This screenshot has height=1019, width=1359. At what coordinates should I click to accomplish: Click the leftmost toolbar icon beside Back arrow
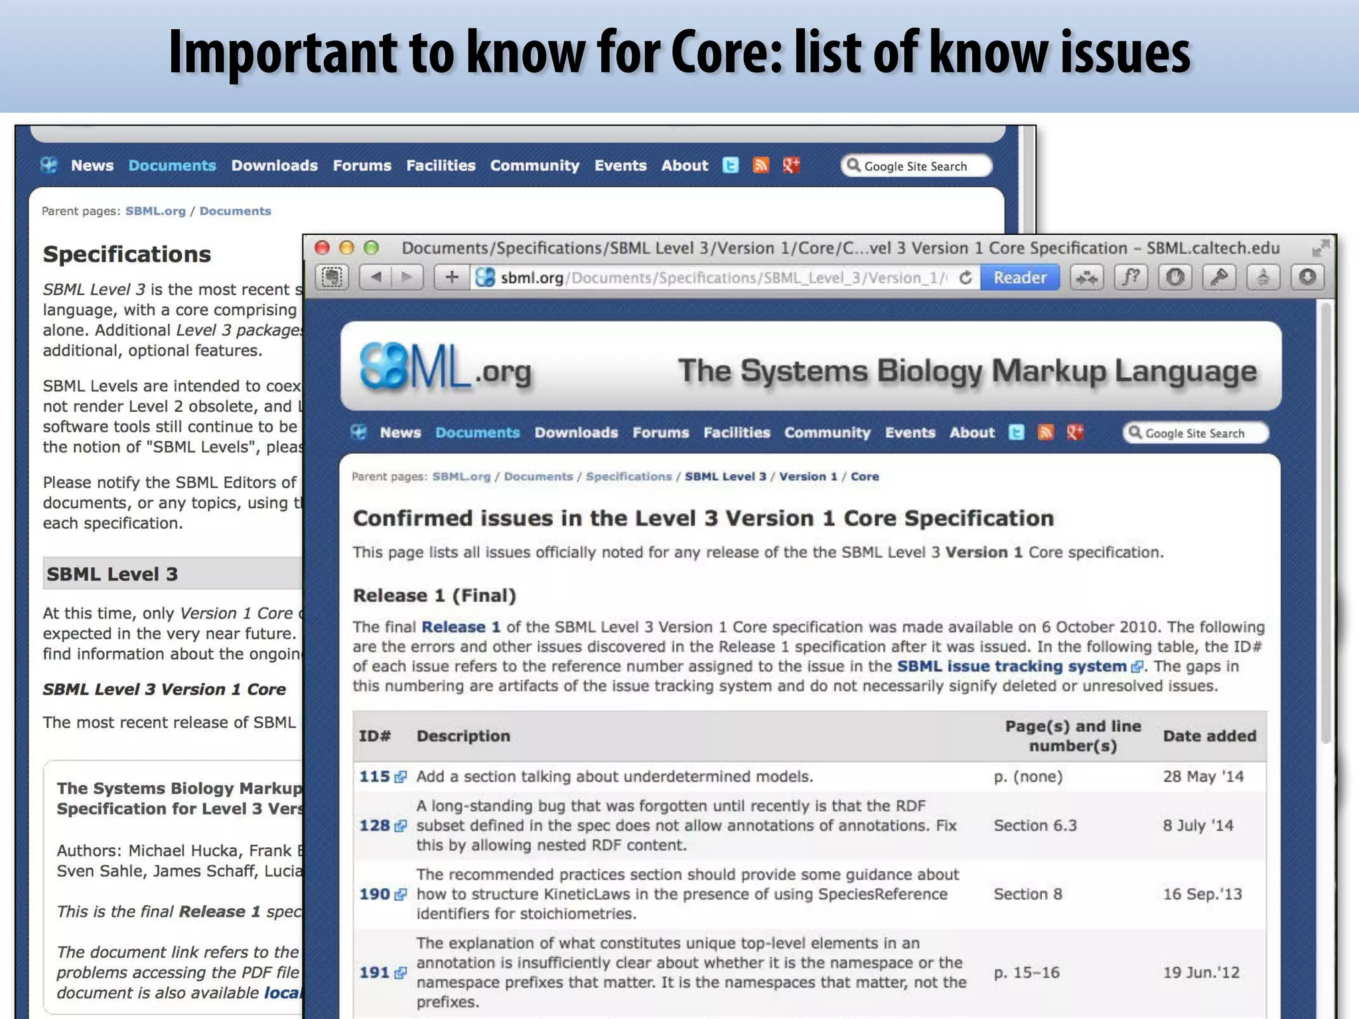pyautogui.click(x=332, y=277)
